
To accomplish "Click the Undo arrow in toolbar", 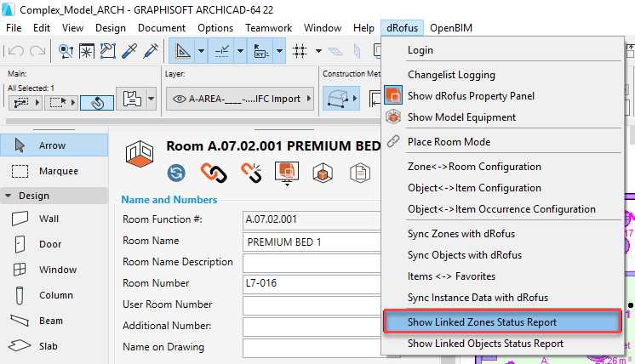I will tap(16, 51).
